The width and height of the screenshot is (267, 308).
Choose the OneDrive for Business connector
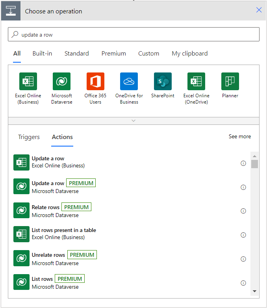tap(129, 81)
